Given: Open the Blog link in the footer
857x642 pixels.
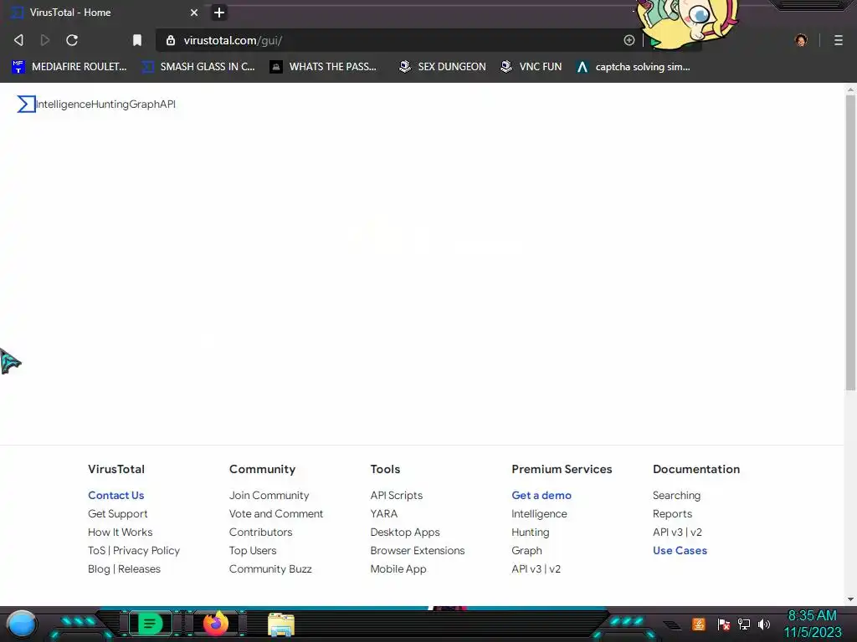Looking at the screenshot, I should 99,568.
